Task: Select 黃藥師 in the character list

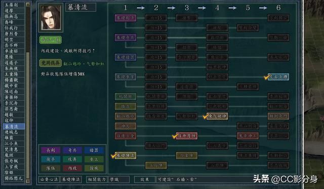Action: pyautogui.click(x=14, y=97)
